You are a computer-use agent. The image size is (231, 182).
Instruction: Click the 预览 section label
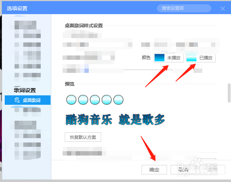69,84
